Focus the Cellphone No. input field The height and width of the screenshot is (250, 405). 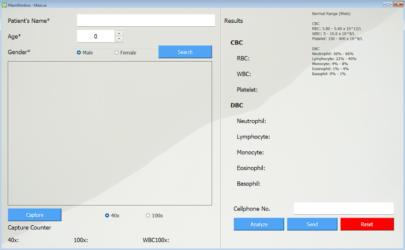tap(344, 208)
